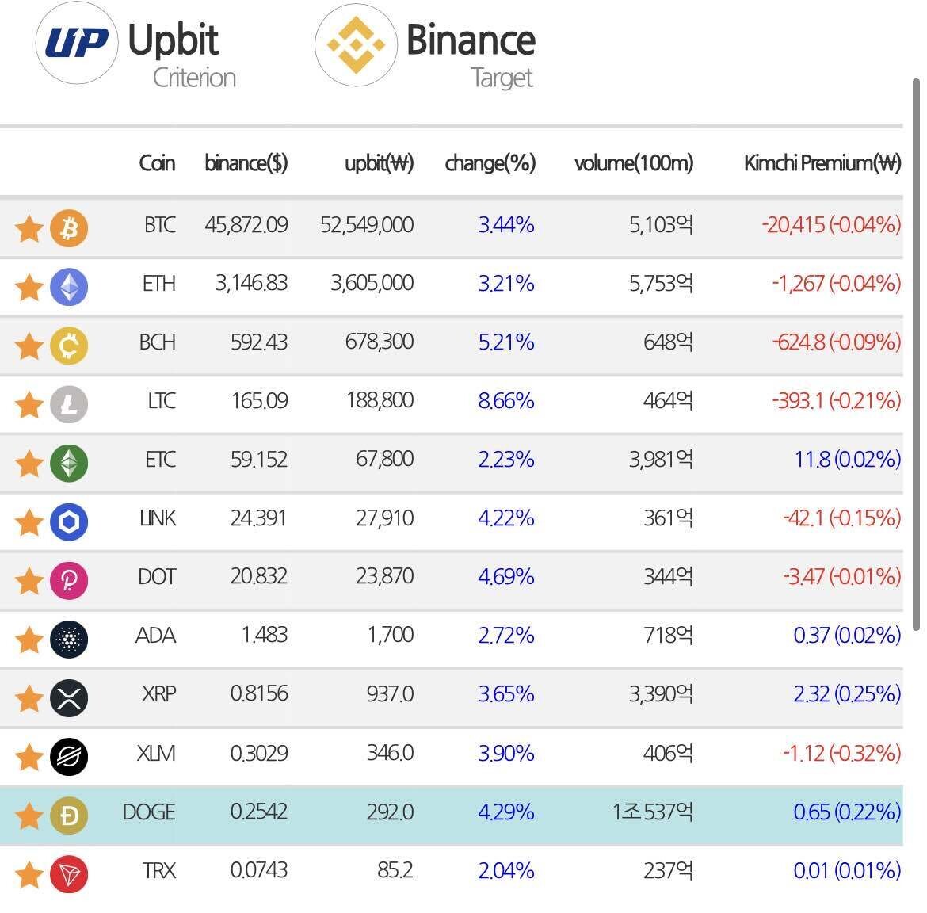Click the Dogecoin coin icon
Screen dimensions: 927x913
pos(69,816)
